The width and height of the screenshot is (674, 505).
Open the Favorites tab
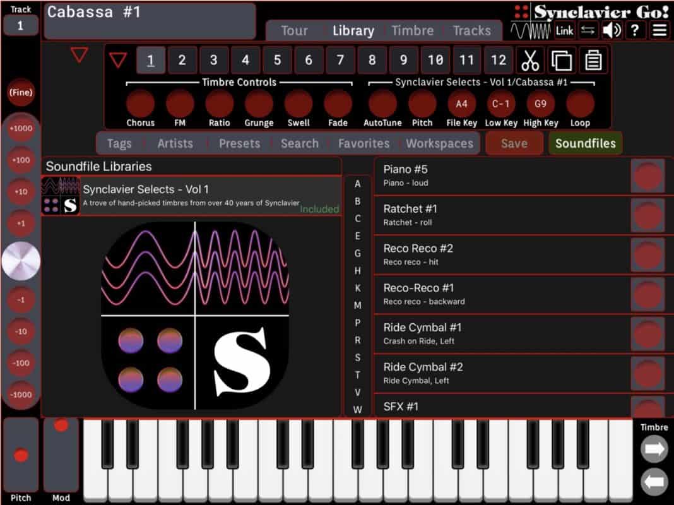(363, 143)
